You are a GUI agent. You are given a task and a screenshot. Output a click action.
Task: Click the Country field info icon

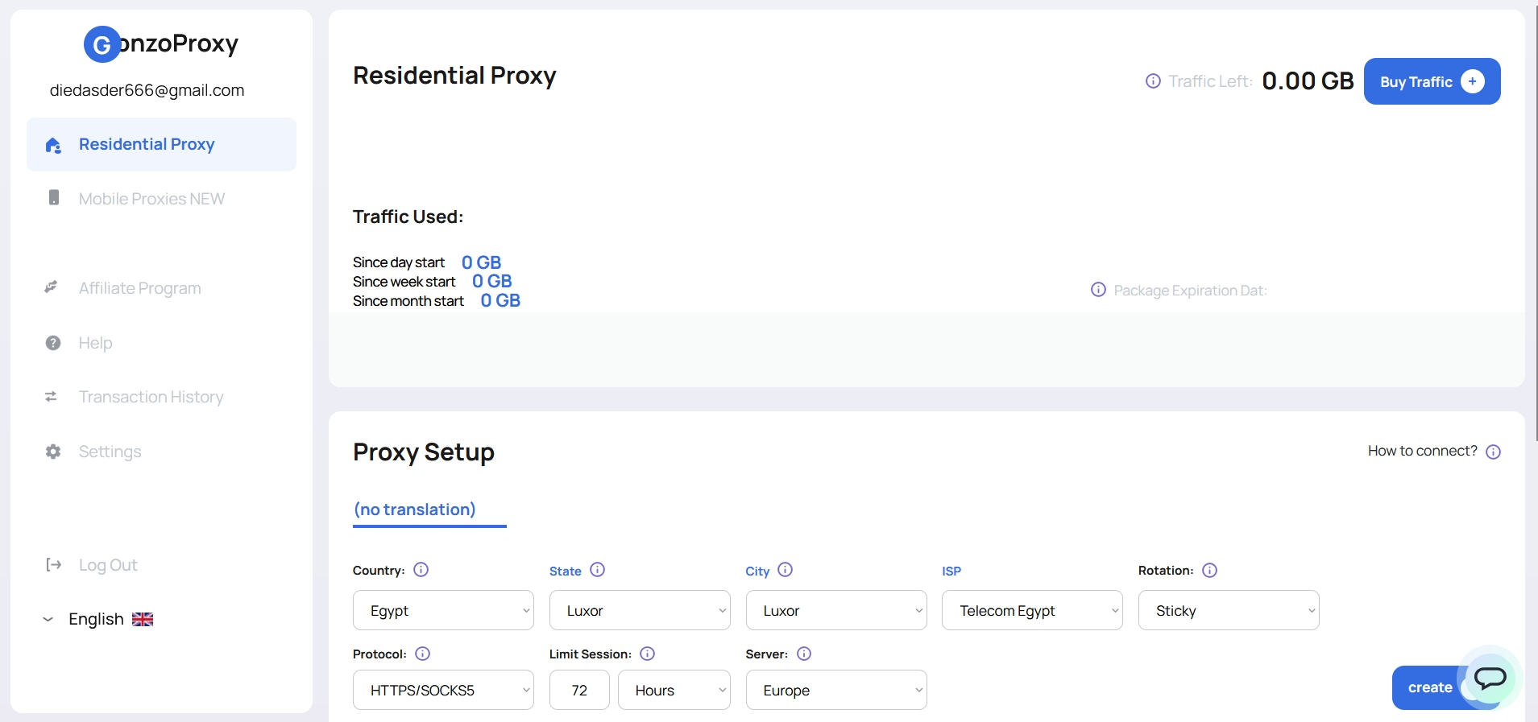tap(421, 570)
